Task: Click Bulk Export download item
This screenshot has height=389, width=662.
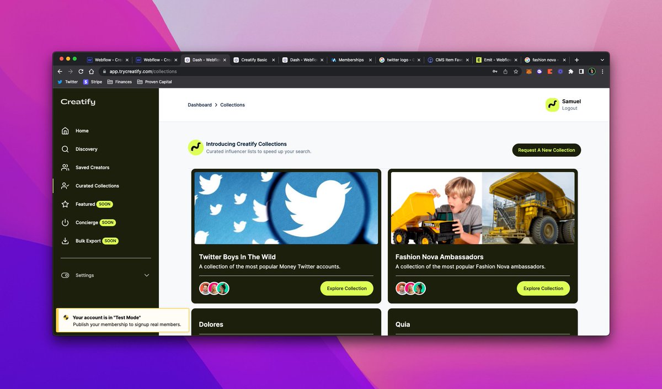Action: (65, 241)
